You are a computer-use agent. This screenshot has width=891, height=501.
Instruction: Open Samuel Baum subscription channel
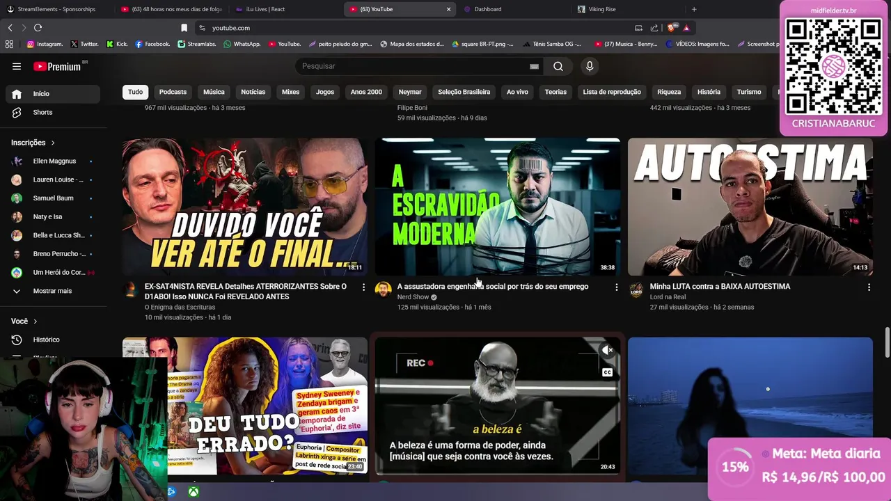click(x=53, y=198)
